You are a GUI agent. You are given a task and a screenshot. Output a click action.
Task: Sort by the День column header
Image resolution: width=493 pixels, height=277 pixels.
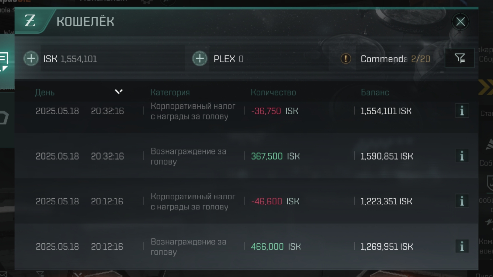tap(45, 92)
